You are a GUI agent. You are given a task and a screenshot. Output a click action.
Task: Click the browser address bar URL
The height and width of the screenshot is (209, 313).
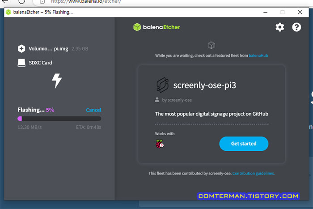pyautogui.click(x=86, y=2)
